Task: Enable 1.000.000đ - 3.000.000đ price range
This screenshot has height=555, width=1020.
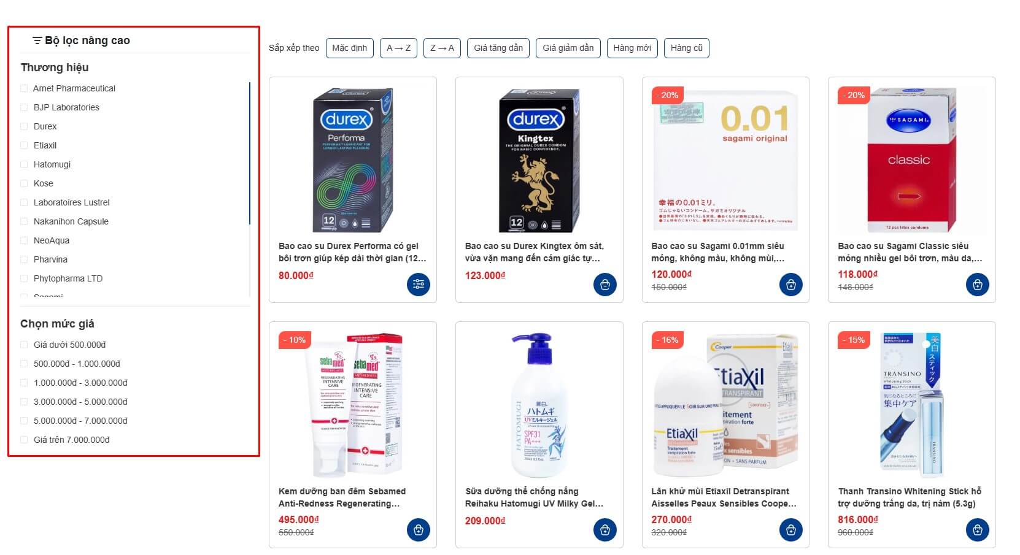Action: (x=24, y=383)
